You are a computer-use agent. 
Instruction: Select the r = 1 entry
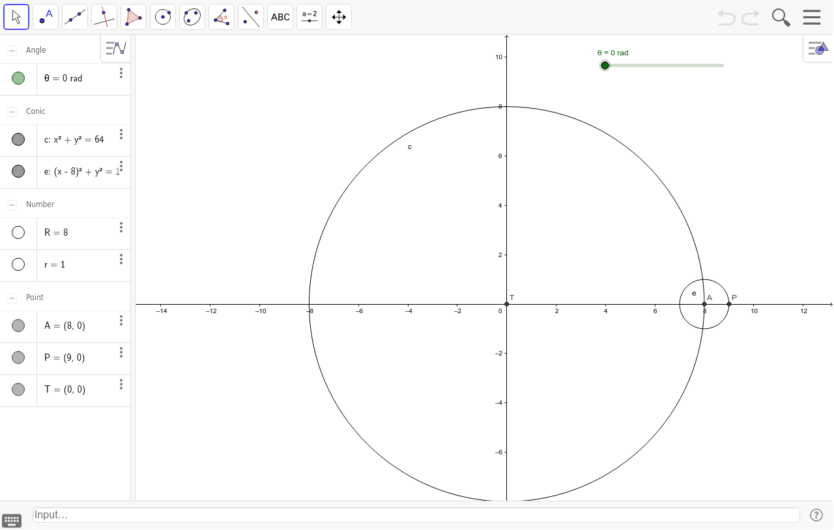pyautogui.click(x=55, y=264)
